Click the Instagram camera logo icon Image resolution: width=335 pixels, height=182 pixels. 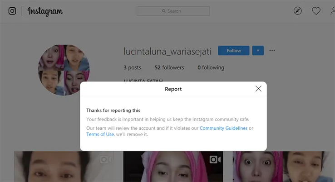pyautogui.click(x=12, y=11)
